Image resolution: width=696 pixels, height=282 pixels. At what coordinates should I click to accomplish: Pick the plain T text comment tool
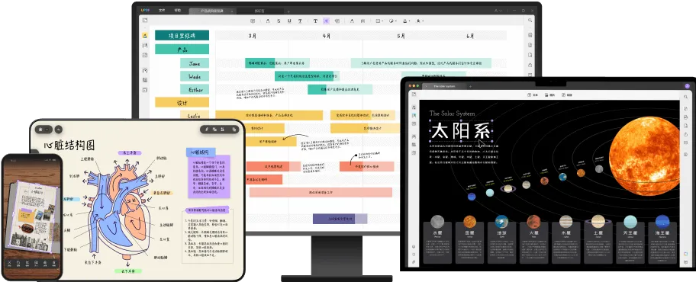316,21
